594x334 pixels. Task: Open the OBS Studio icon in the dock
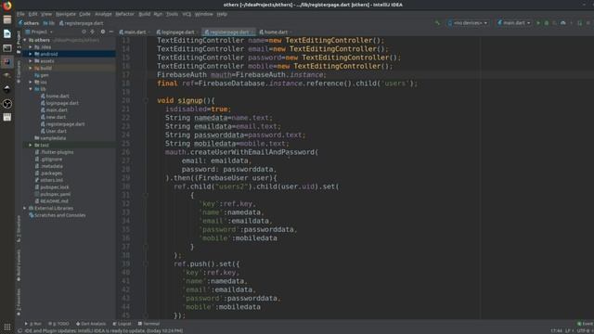pos(6,104)
